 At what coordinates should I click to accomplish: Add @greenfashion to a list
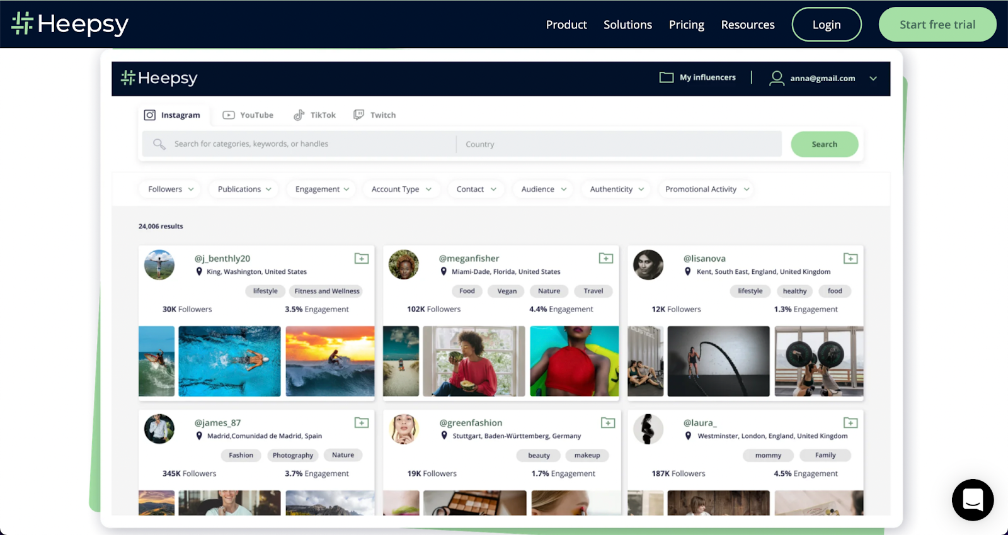pos(608,422)
